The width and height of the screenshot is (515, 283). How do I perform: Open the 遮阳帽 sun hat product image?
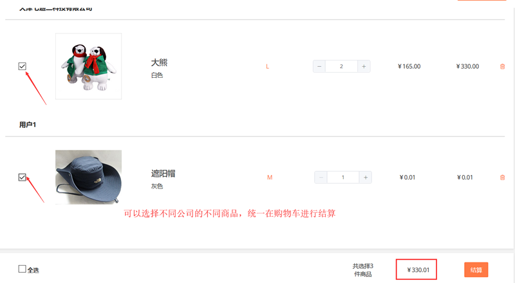tap(88, 178)
